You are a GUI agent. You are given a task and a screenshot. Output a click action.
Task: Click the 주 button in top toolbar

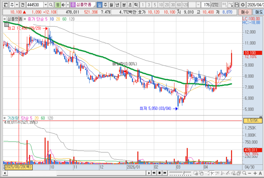point(12,5)
